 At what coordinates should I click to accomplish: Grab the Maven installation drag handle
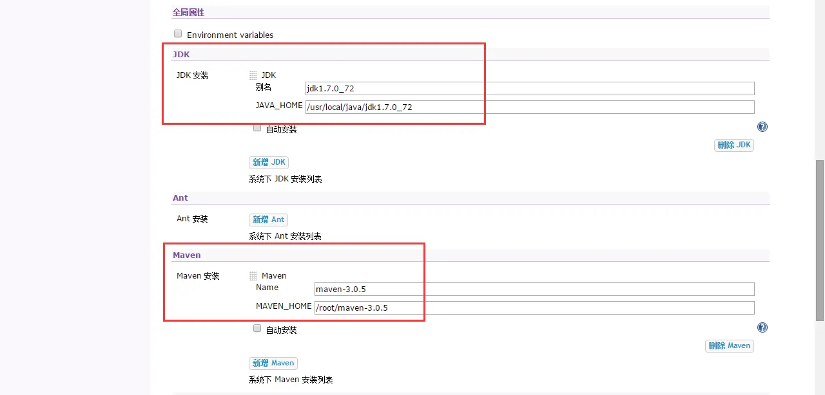253,276
